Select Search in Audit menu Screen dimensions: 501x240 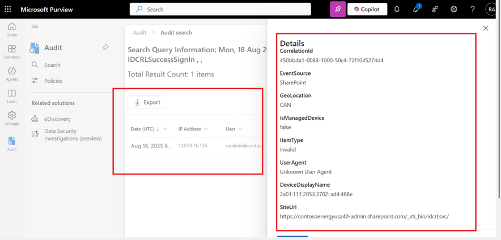(52, 65)
